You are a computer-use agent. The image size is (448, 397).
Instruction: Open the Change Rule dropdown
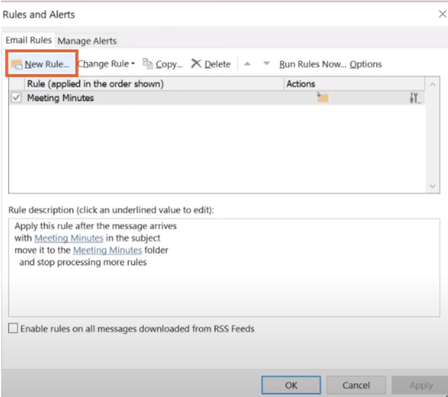click(x=106, y=64)
